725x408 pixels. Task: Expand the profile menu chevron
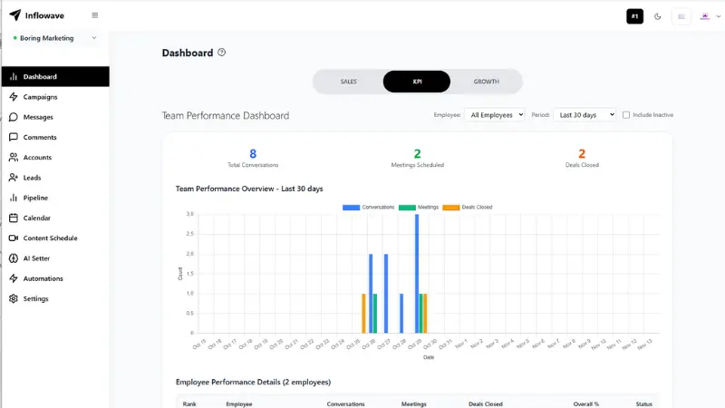coord(719,16)
